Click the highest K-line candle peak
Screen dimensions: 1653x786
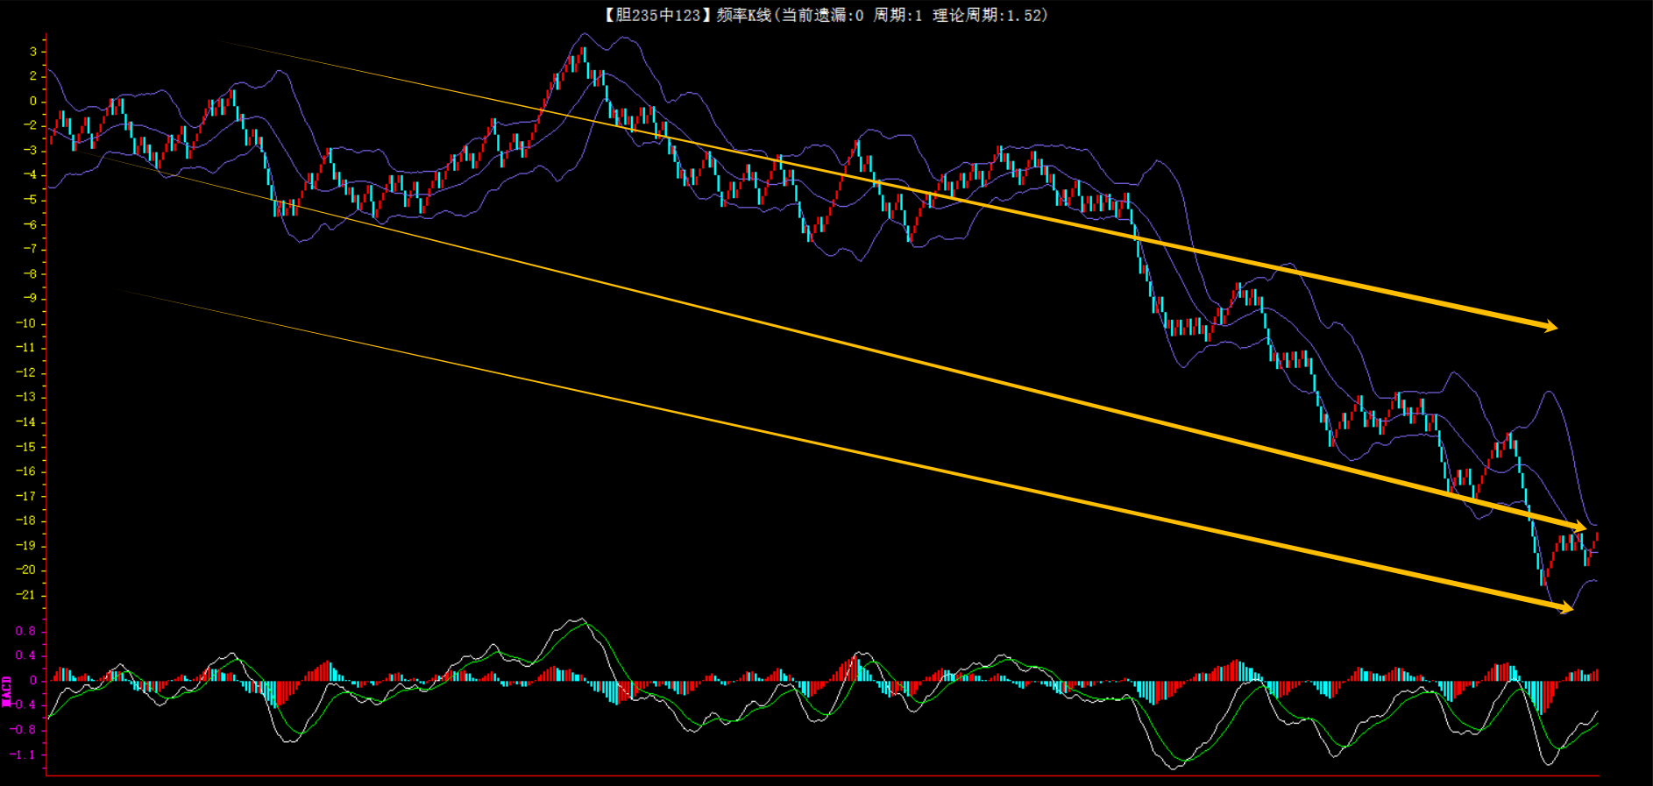(x=584, y=51)
